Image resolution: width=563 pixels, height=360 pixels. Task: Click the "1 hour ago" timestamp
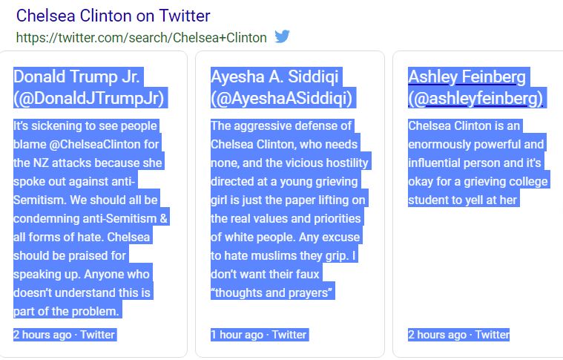coord(236,334)
